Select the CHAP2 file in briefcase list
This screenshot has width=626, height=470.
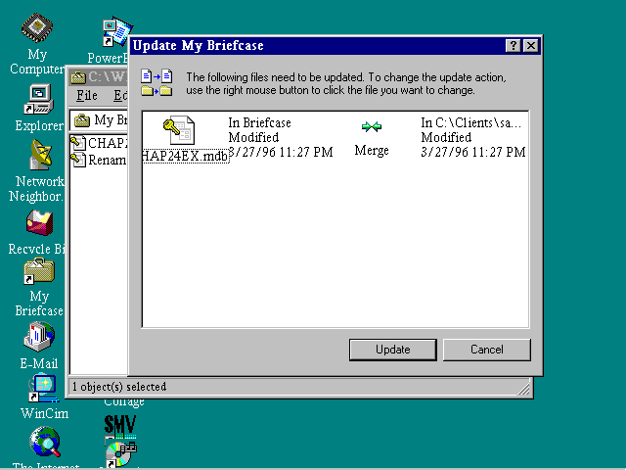tap(98, 143)
